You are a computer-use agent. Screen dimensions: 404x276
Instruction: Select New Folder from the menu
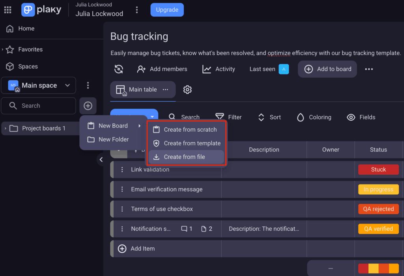pos(114,139)
